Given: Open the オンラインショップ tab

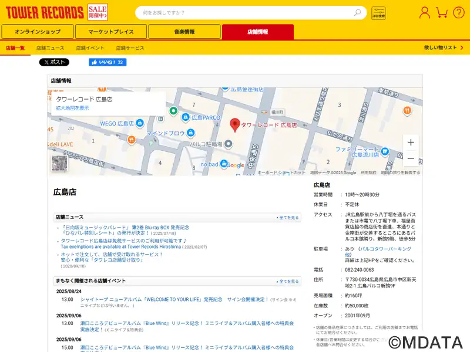Looking at the screenshot, I should [x=38, y=32].
